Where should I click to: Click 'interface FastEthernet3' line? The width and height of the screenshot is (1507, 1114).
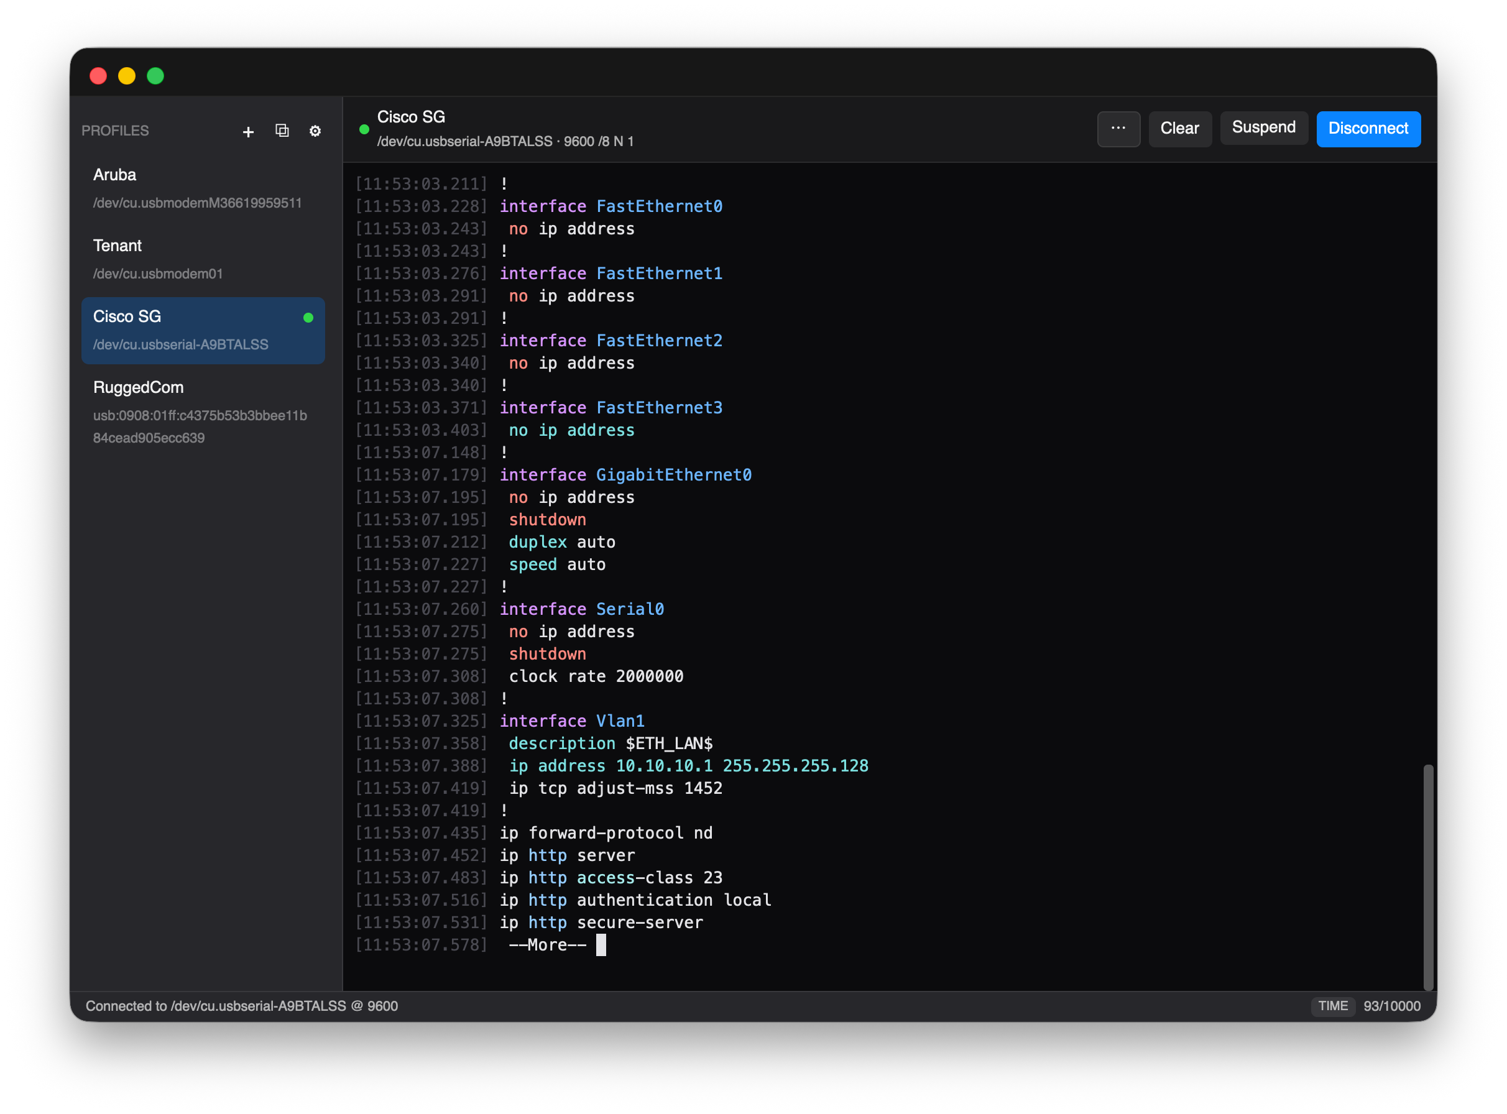coord(611,407)
